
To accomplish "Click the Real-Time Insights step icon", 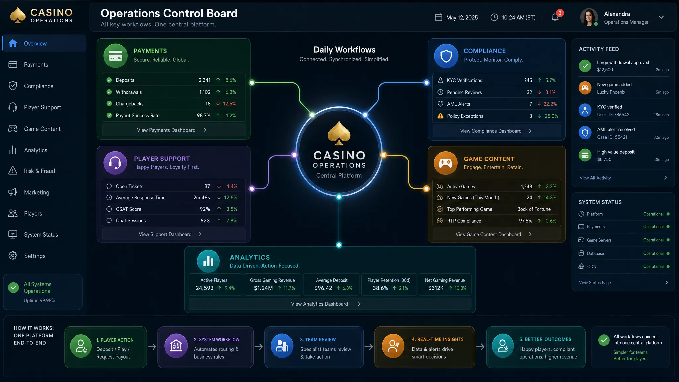I will coord(393,346).
